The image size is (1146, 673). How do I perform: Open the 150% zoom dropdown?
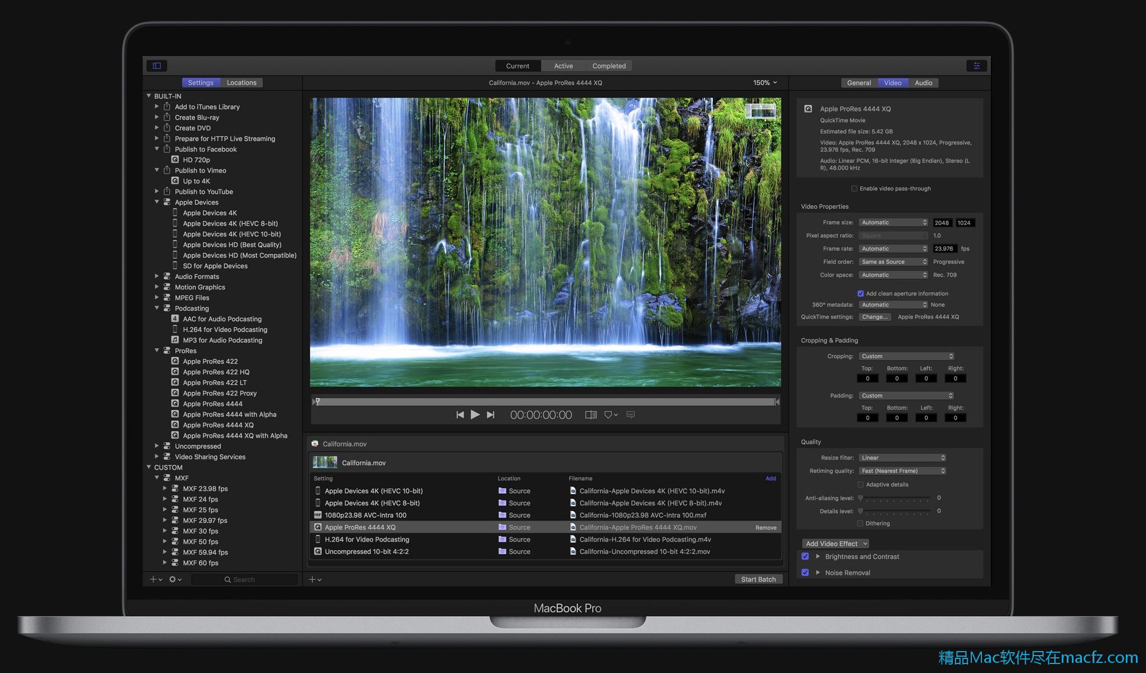point(765,83)
